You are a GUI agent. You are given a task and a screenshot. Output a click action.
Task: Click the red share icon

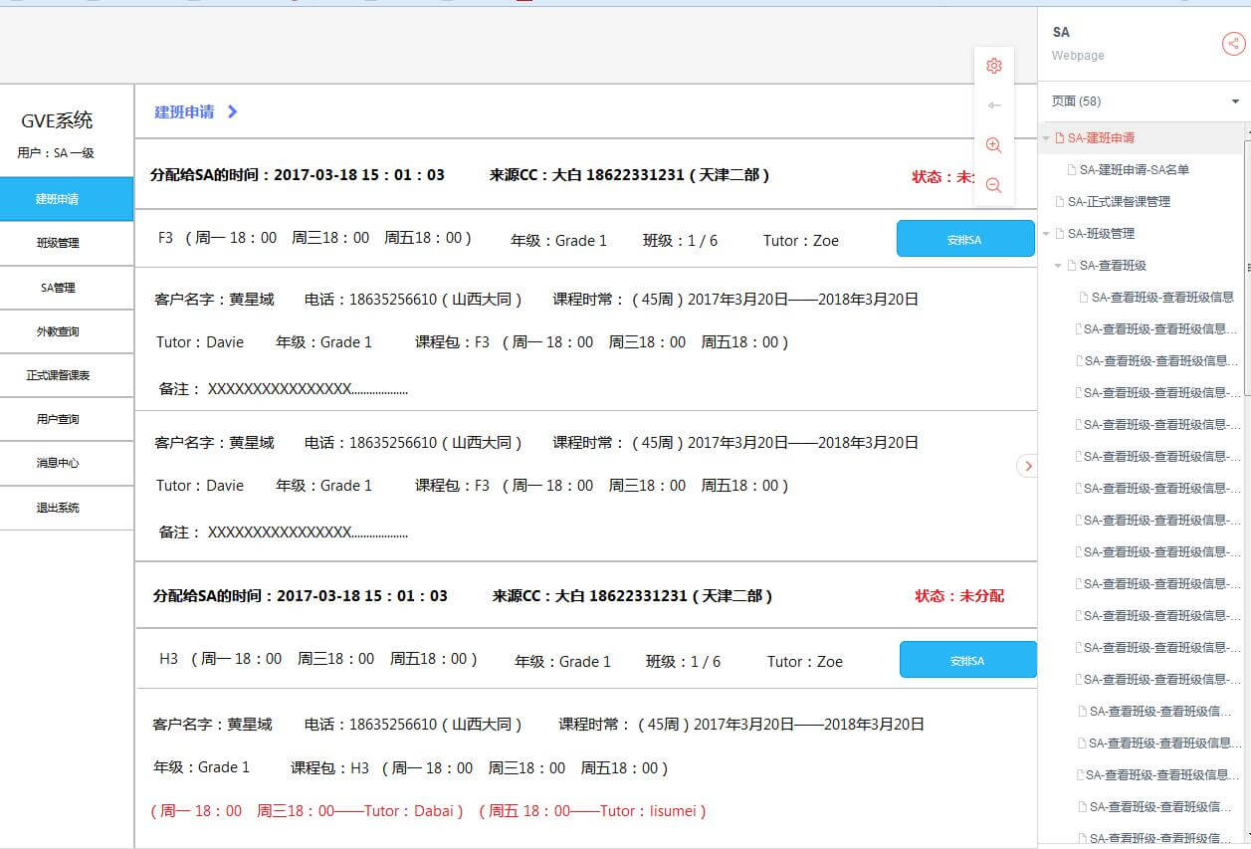1233,44
